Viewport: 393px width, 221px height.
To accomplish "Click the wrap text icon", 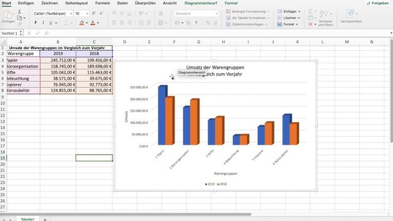I will [x=161, y=14].
